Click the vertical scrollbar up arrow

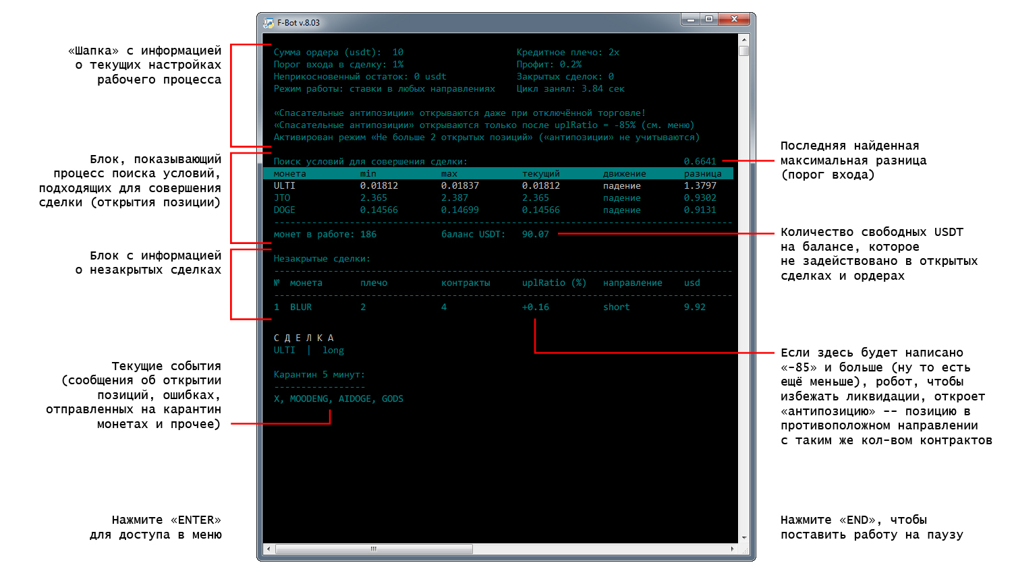[744, 40]
